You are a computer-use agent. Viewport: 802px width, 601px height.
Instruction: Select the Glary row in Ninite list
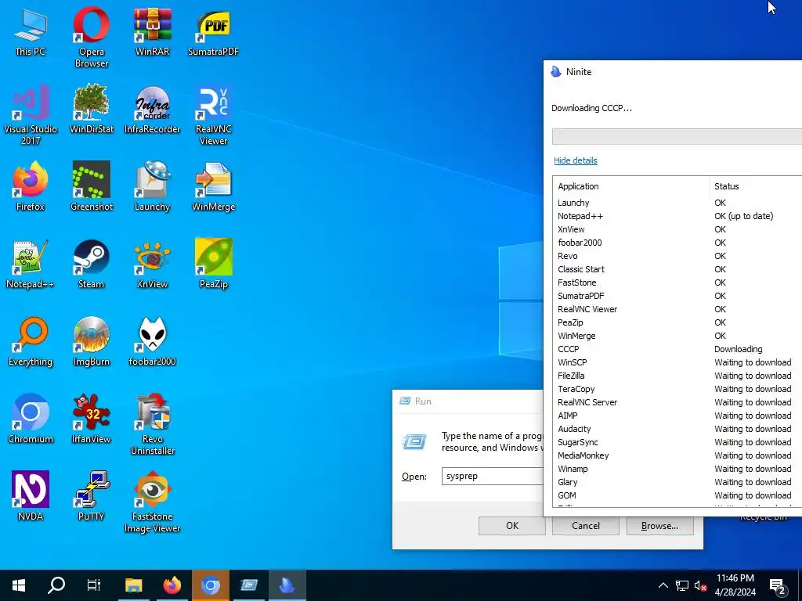coord(677,482)
